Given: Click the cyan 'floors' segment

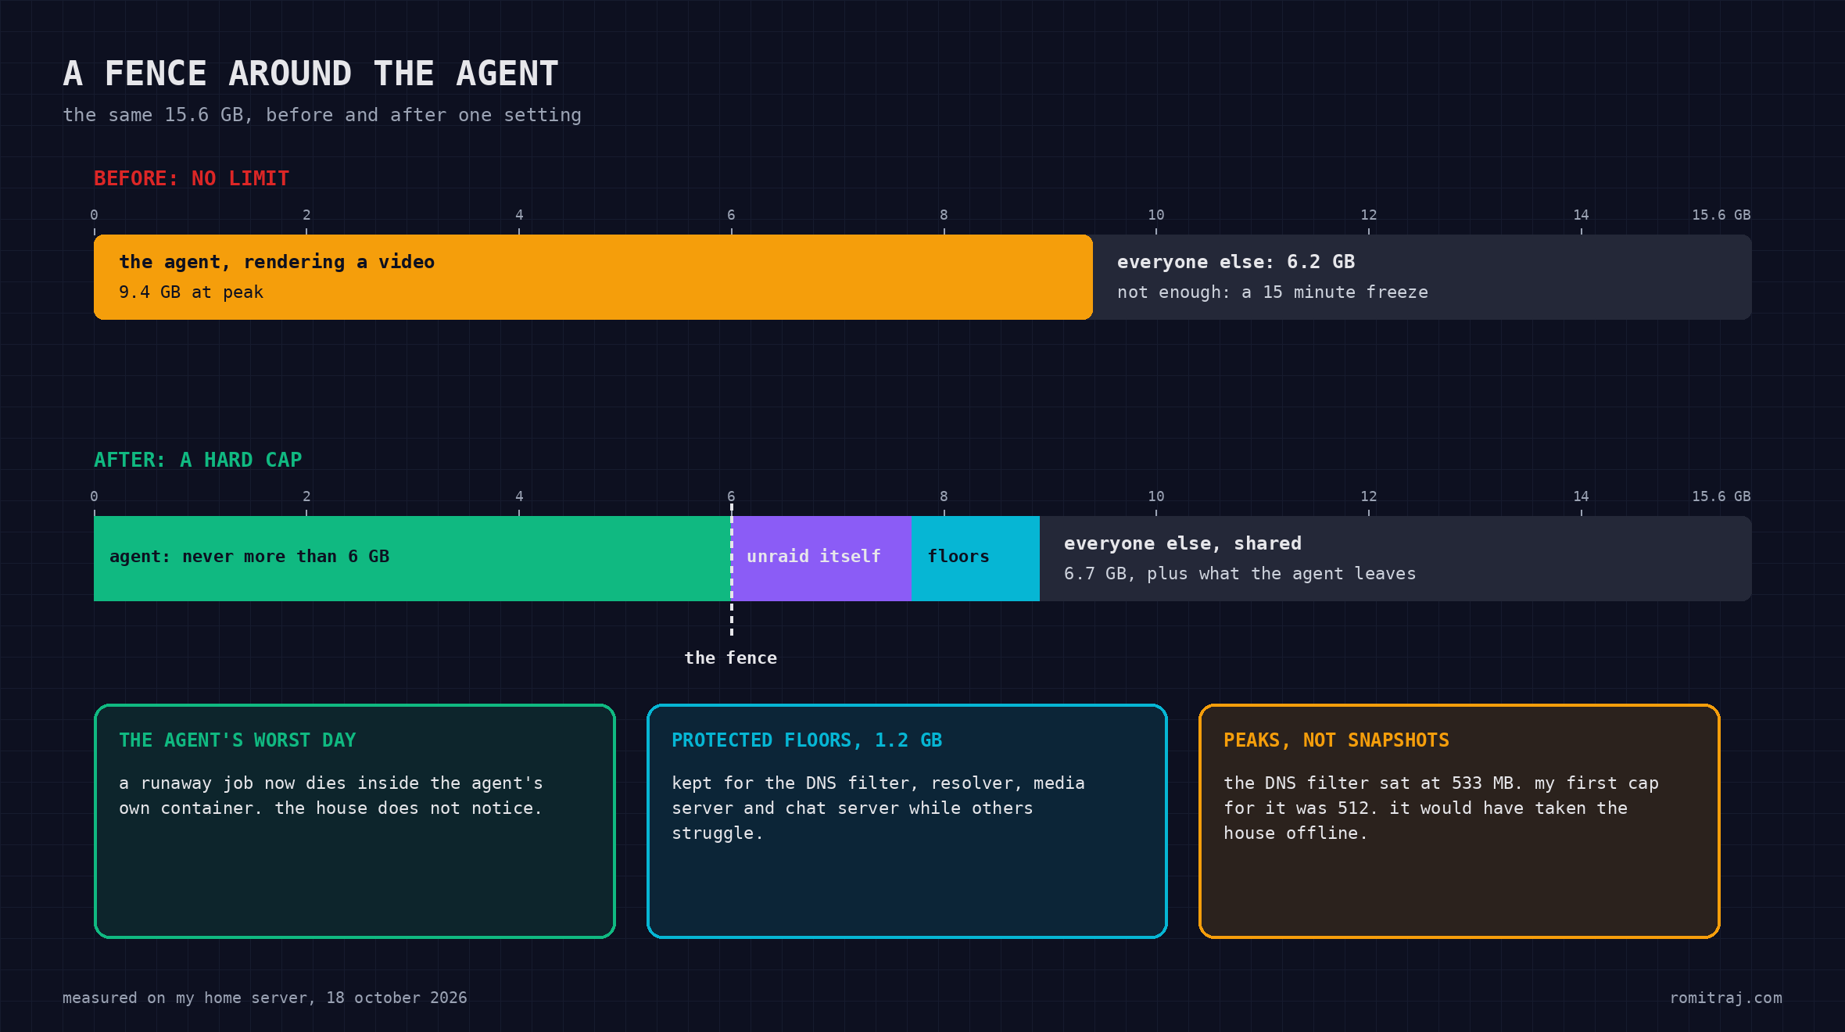Looking at the screenshot, I should (976, 558).
